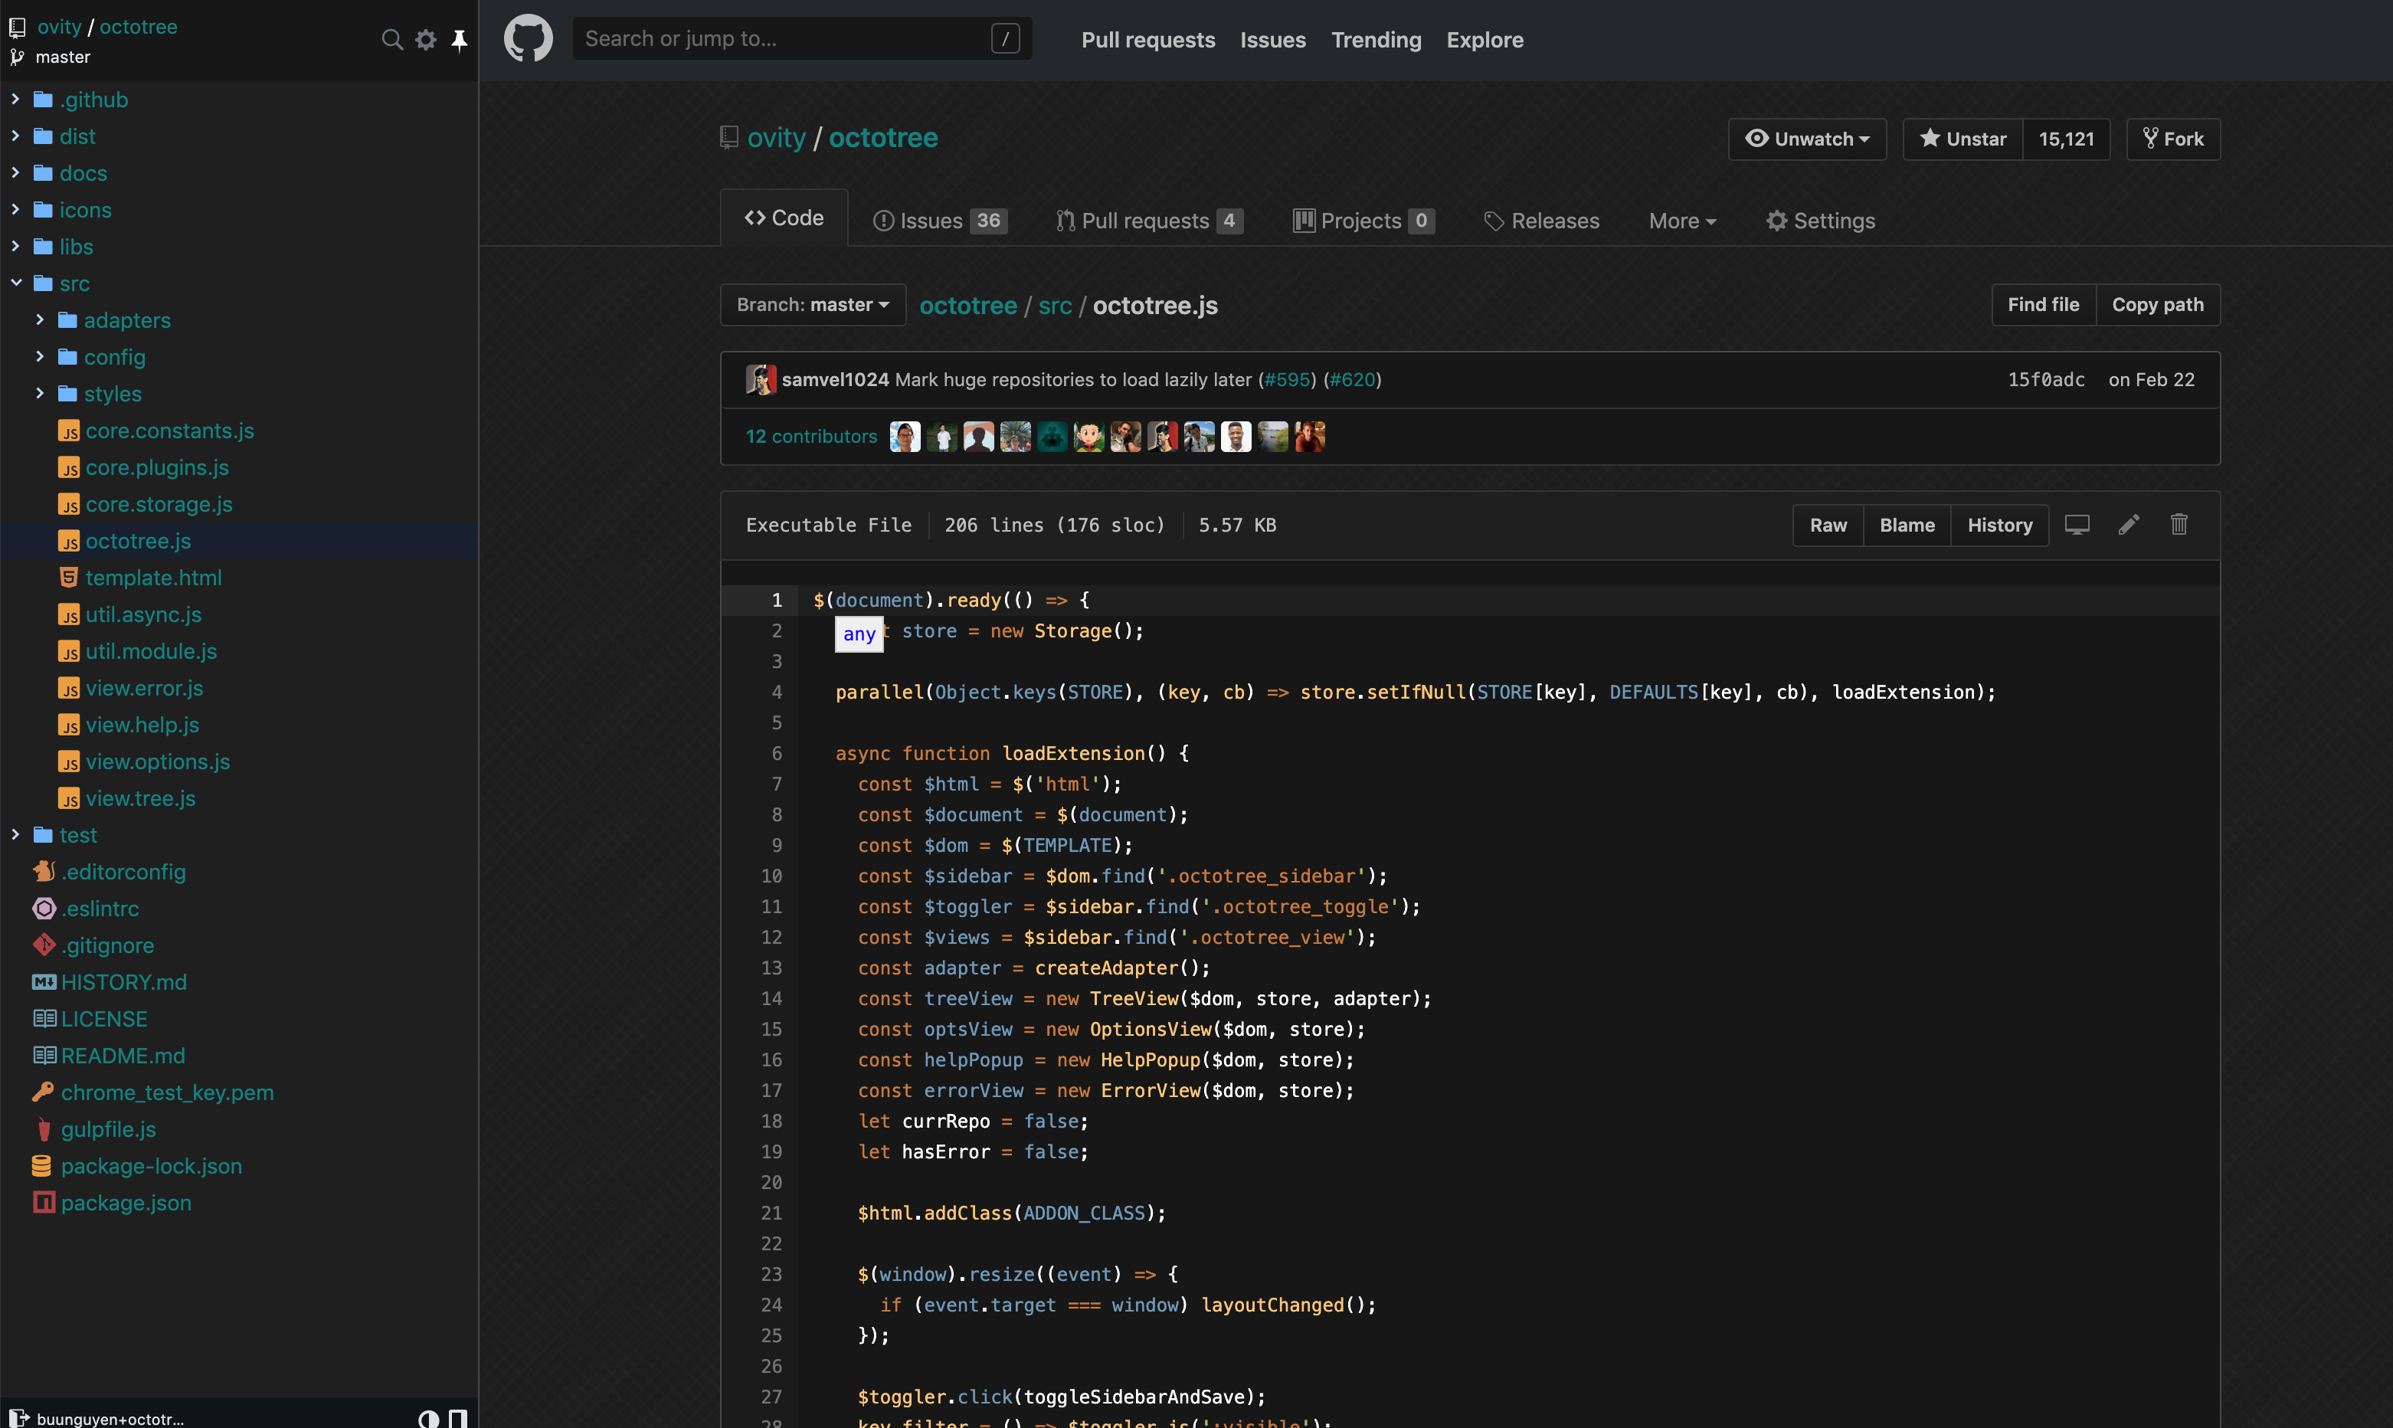Toggle watching via the Unwatch control

pyautogui.click(x=1806, y=139)
